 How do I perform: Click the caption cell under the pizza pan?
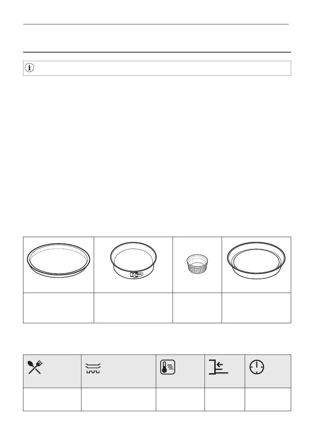click(x=58, y=308)
